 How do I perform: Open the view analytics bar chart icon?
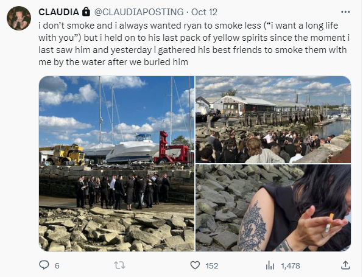(270, 265)
